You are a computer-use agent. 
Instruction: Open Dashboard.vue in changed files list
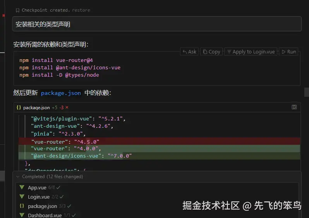(x=45, y=215)
